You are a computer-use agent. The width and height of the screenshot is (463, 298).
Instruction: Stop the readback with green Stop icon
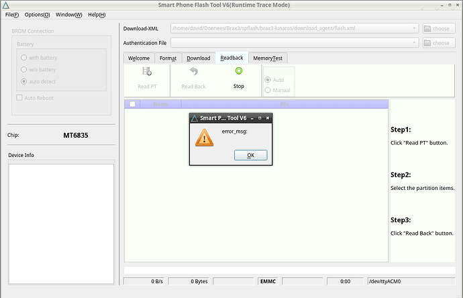[239, 71]
